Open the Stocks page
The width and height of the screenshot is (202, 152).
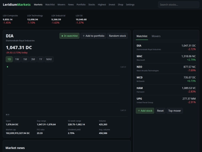tap(92, 5)
